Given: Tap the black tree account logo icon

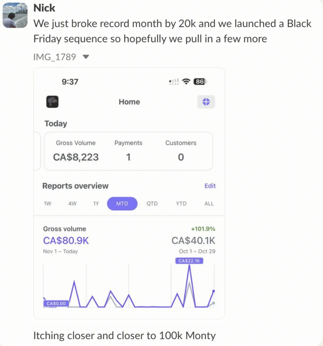Looking at the screenshot, I should point(52,102).
